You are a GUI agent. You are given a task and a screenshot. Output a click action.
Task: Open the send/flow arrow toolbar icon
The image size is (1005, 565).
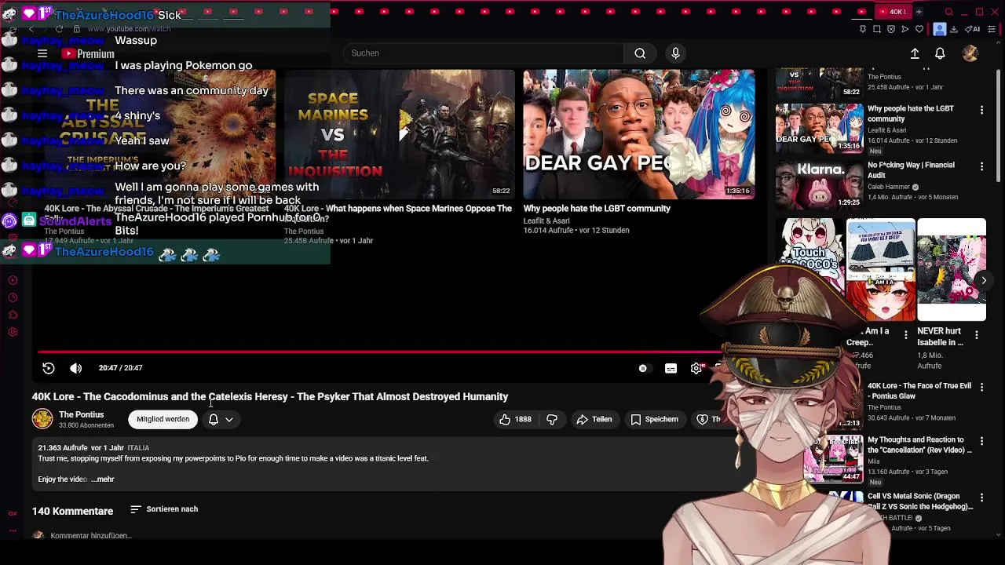[905, 29]
